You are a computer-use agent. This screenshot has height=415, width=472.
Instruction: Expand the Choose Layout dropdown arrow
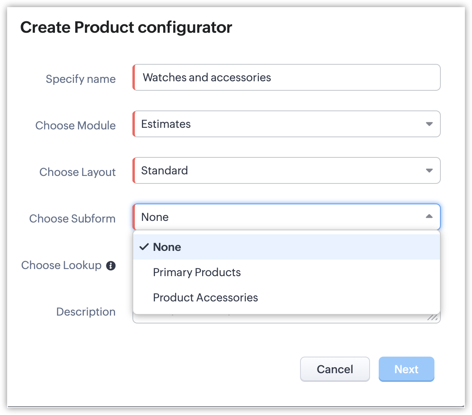(429, 170)
